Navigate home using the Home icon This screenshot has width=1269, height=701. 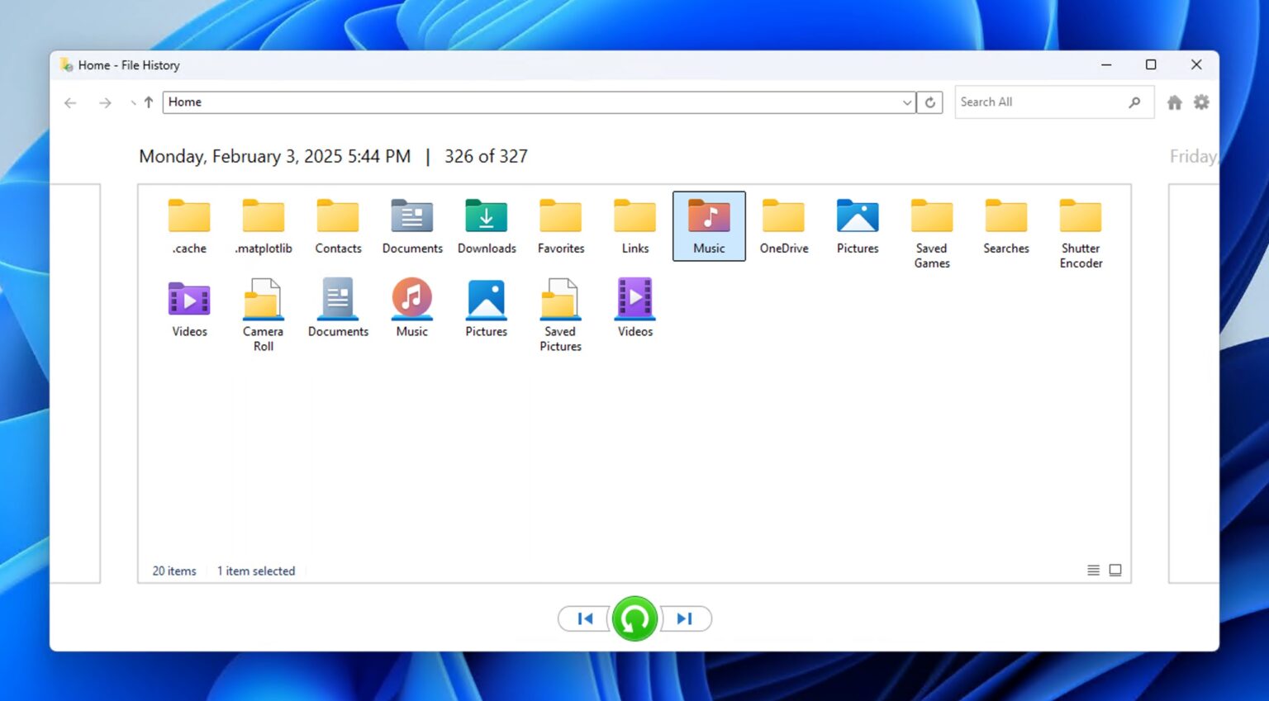pos(1174,102)
